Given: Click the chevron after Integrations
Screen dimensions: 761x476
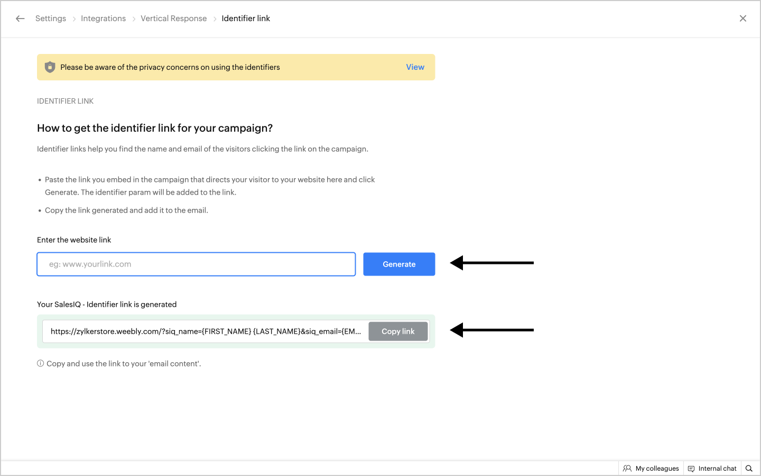Looking at the screenshot, I should coord(134,19).
